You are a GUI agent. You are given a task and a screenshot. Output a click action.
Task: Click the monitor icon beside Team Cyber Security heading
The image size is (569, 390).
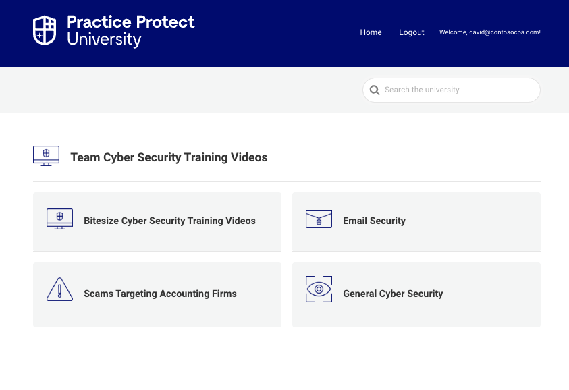tap(46, 156)
